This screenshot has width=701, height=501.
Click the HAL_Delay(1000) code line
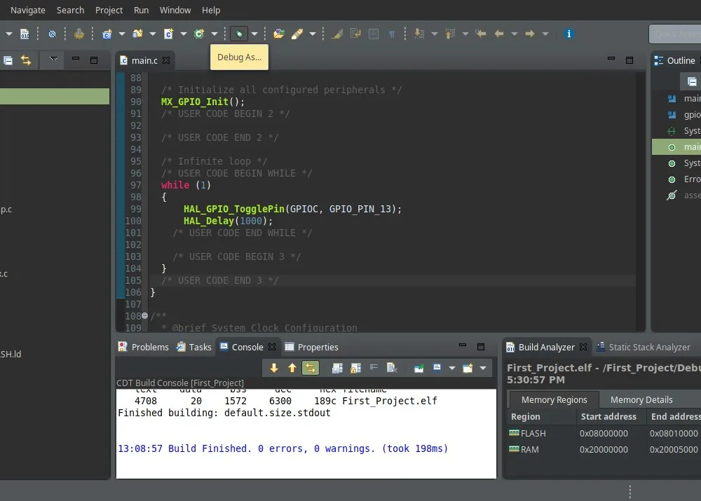[228, 221]
